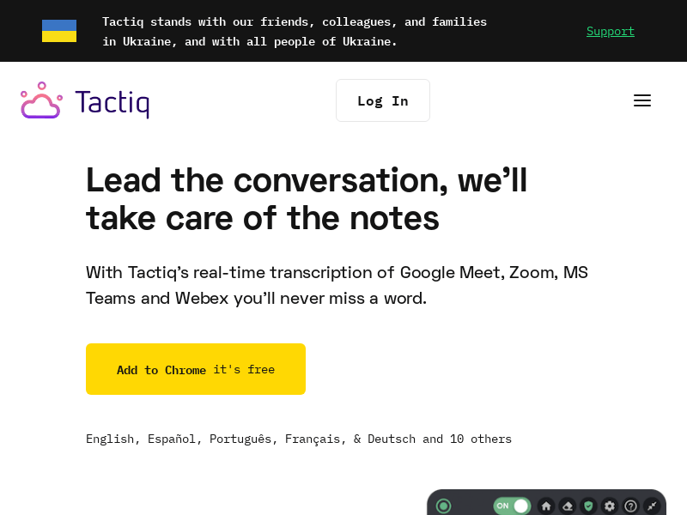The width and height of the screenshot is (687, 515).
Task: Click the supported languages text line
Action: coord(299,439)
